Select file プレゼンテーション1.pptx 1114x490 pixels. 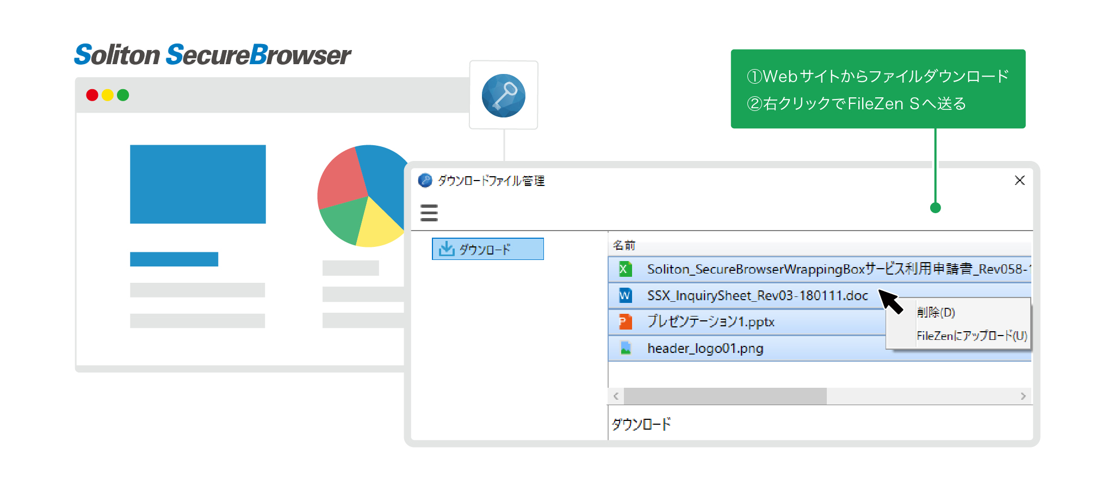[710, 321]
